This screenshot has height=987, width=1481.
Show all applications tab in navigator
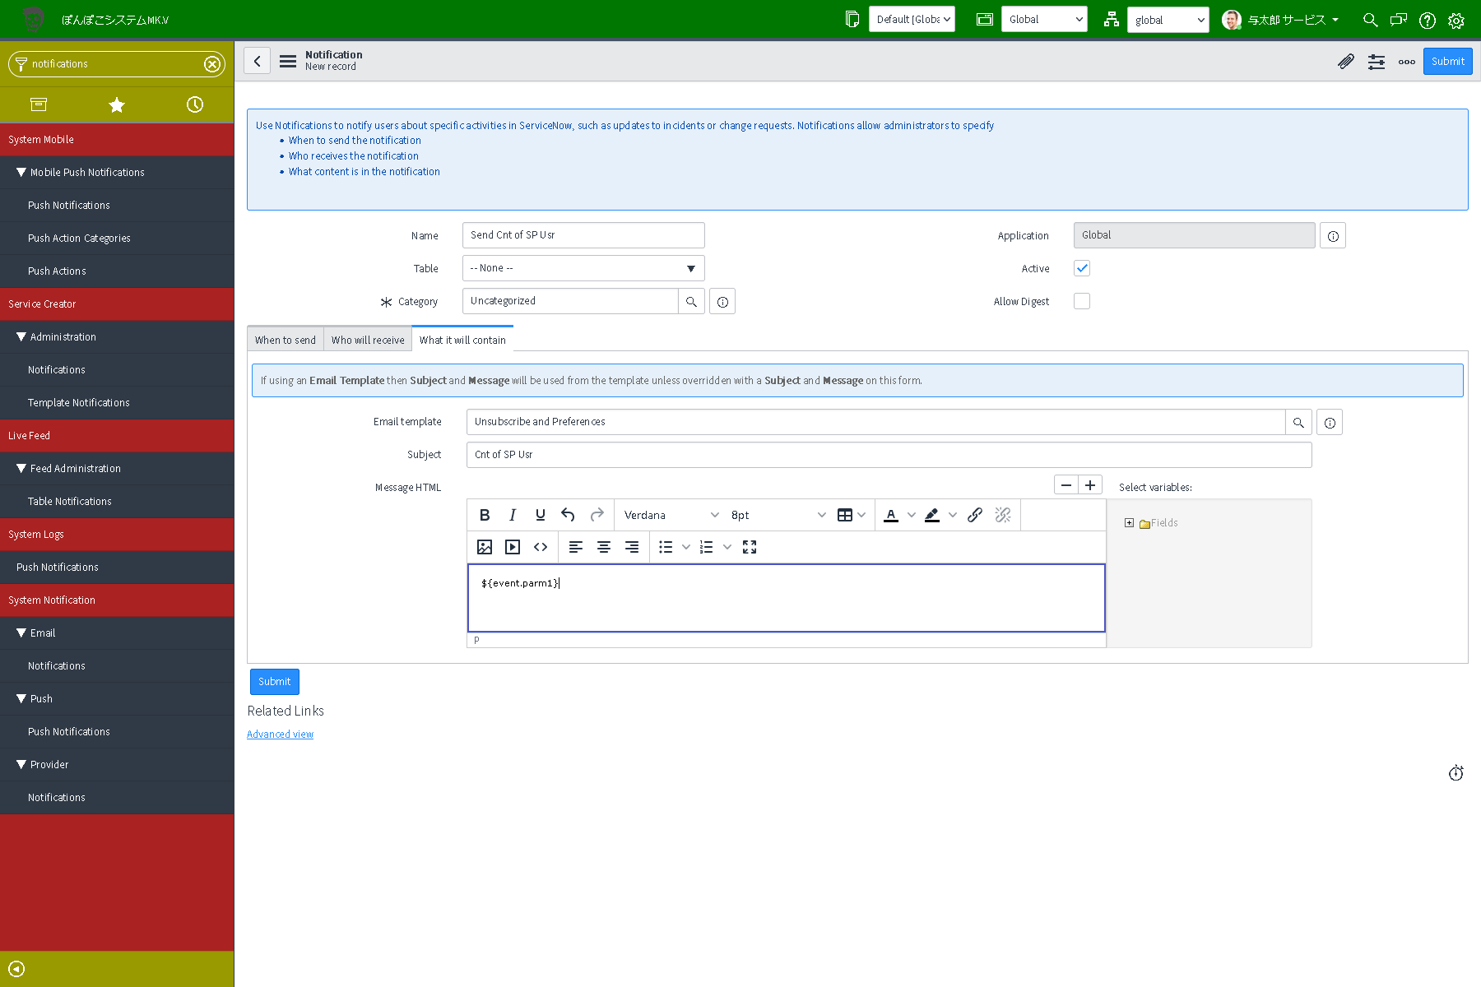point(39,104)
